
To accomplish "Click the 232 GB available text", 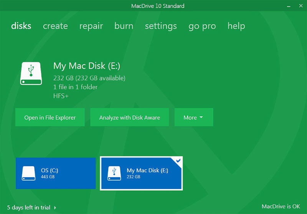I will (x=89, y=78).
